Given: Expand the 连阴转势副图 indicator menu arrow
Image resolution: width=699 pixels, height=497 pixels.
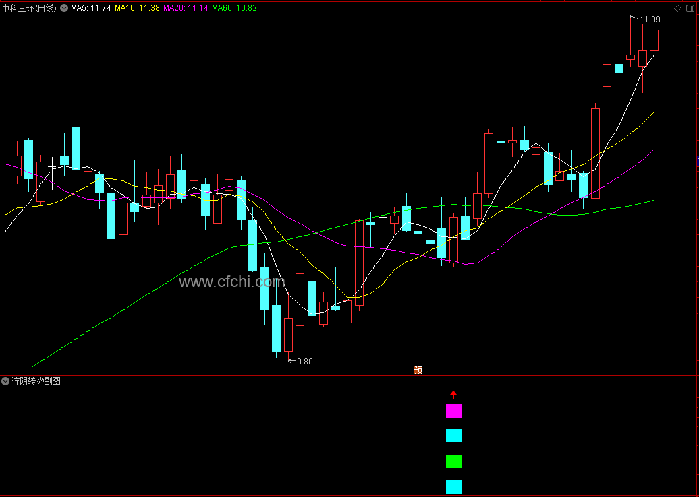Looking at the screenshot, I should [x=5, y=381].
